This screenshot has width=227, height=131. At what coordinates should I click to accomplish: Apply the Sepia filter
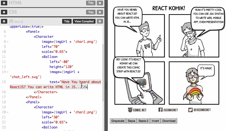point(131,121)
